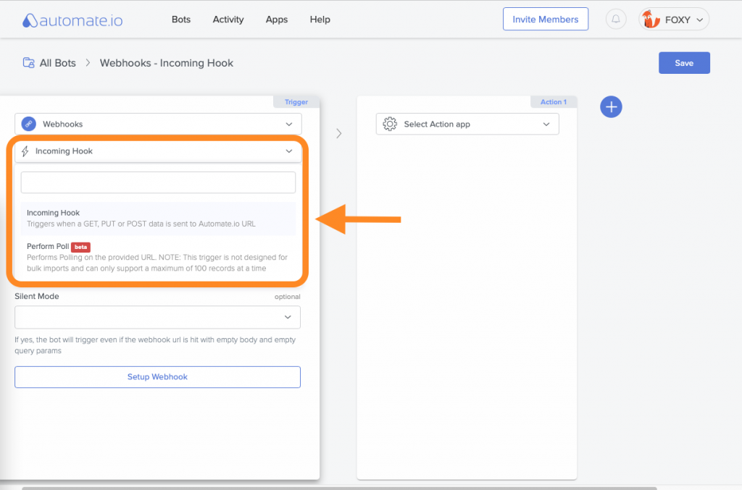Open the notifications bell

(x=616, y=20)
